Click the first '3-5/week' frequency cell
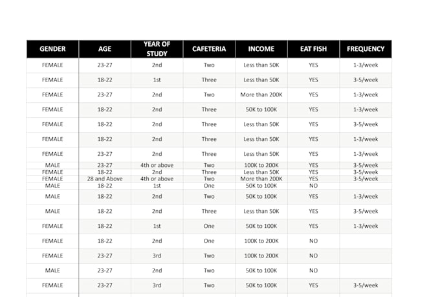440x297 pixels. (366, 80)
